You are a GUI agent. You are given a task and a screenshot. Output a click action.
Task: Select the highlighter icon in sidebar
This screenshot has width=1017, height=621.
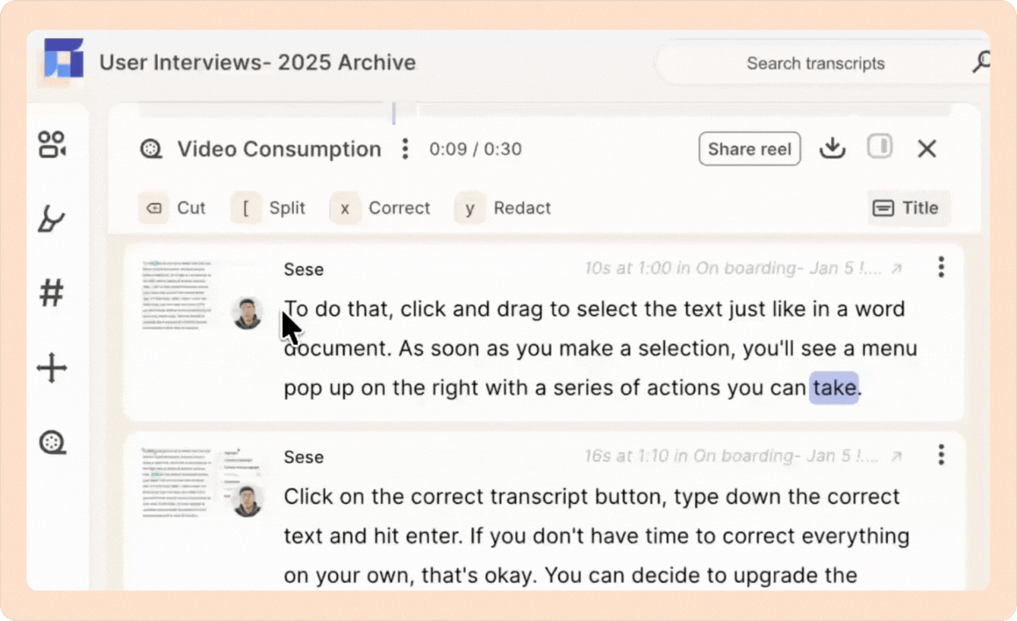(51, 219)
